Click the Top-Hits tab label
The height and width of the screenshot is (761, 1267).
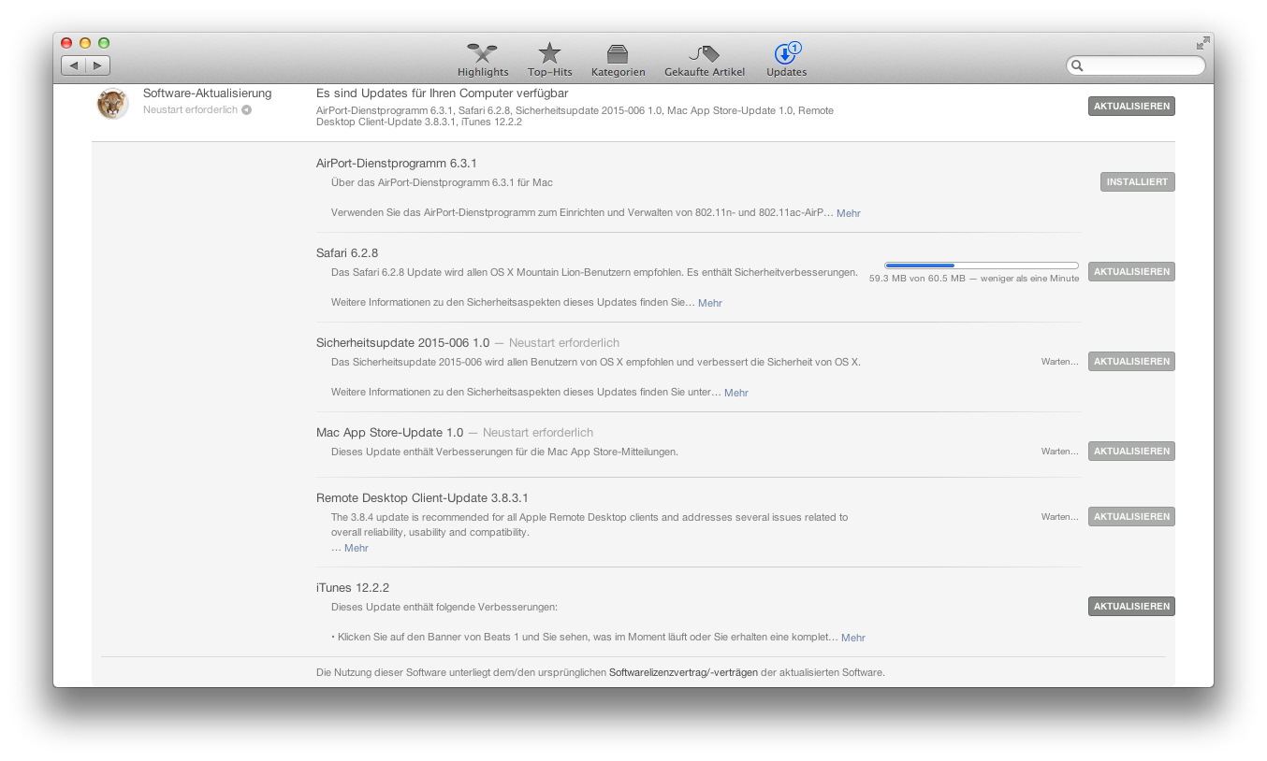pyautogui.click(x=549, y=72)
